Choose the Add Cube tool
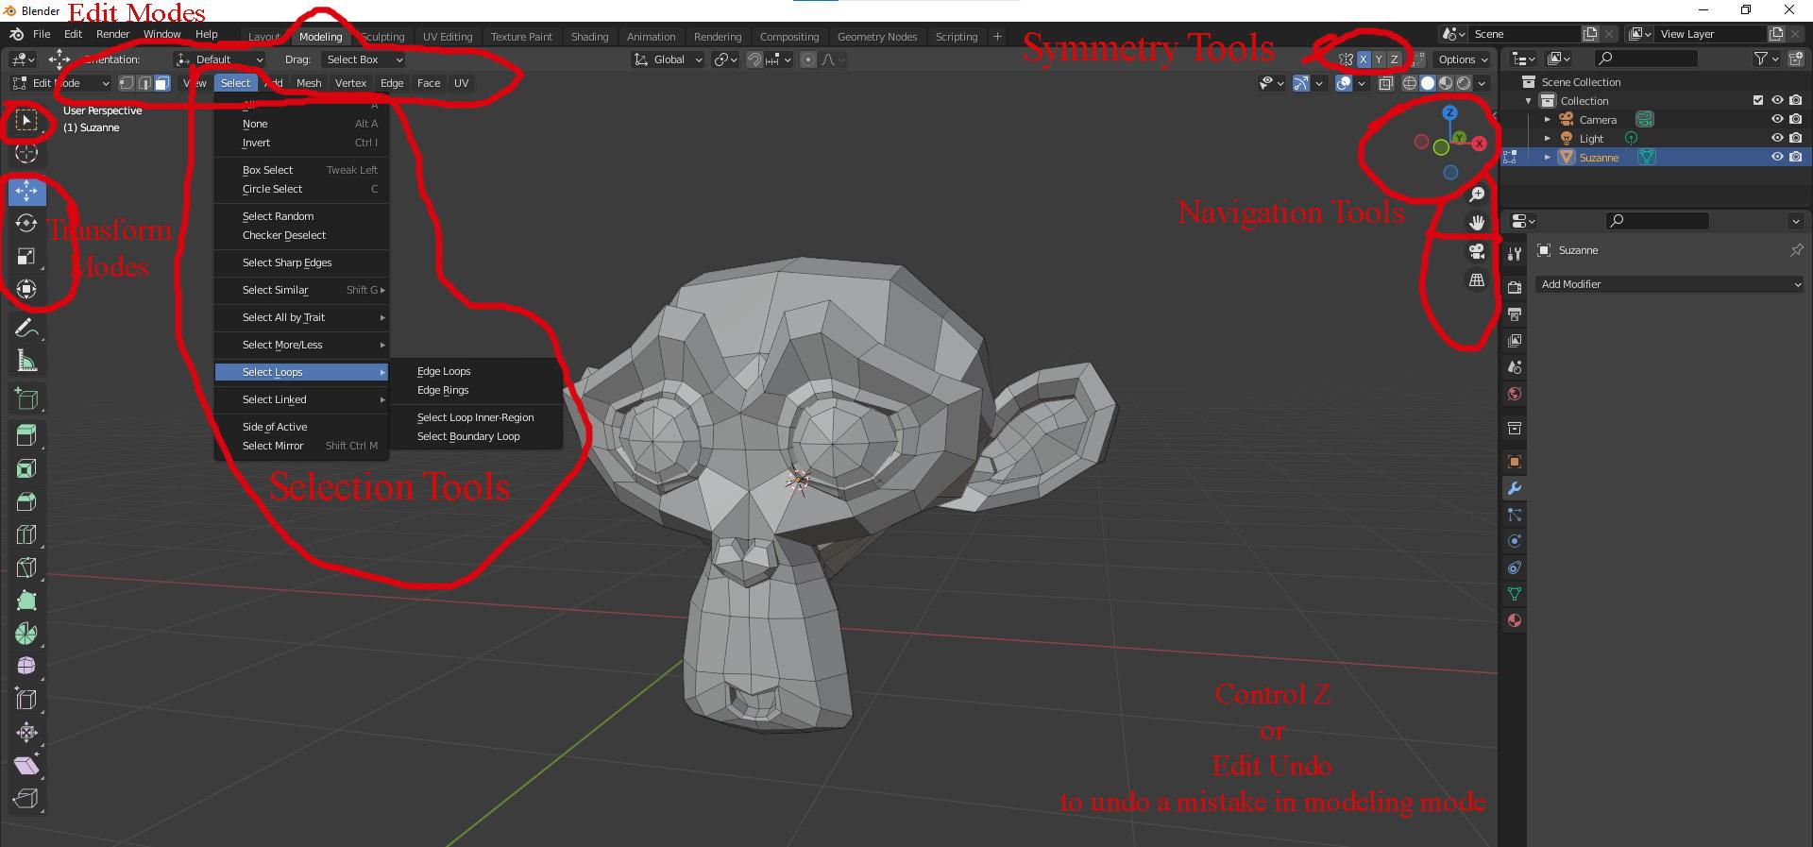The width and height of the screenshot is (1813, 847). [x=26, y=398]
